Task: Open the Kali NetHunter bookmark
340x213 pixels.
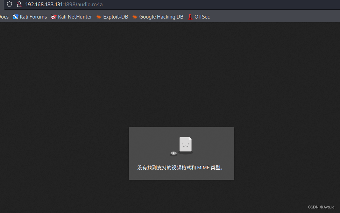Action: click(x=72, y=17)
